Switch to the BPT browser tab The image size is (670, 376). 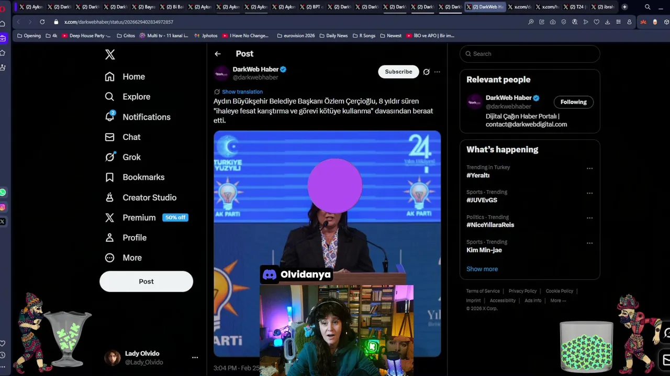point(311,7)
